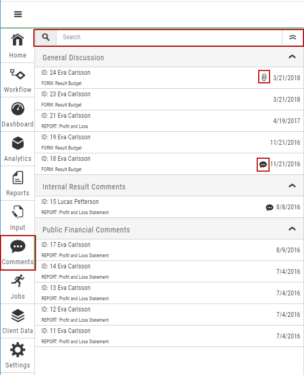Image resolution: width=304 pixels, height=375 pixels.
Task: Open the Reports section
Action: [17, 183]
